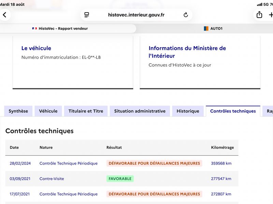This screenshot has width=273, height=204.
Task: Click the date 03/09/2021
Action: pos(20,179)
